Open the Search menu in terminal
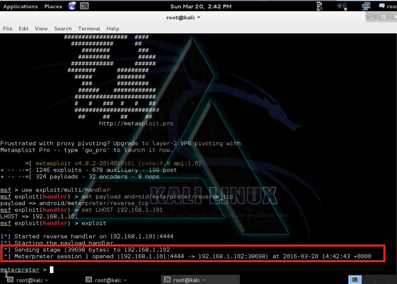The width and height of the screenshot is (397, 284). [63, 28]
